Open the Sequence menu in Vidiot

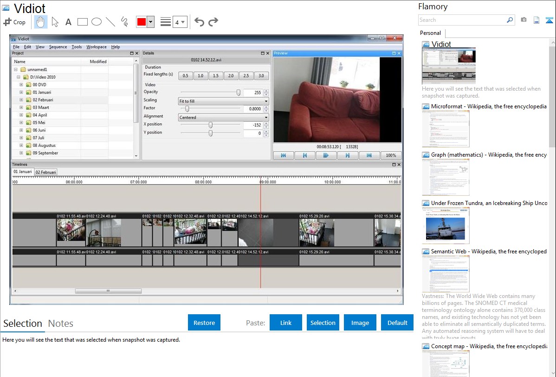(58, 47)
